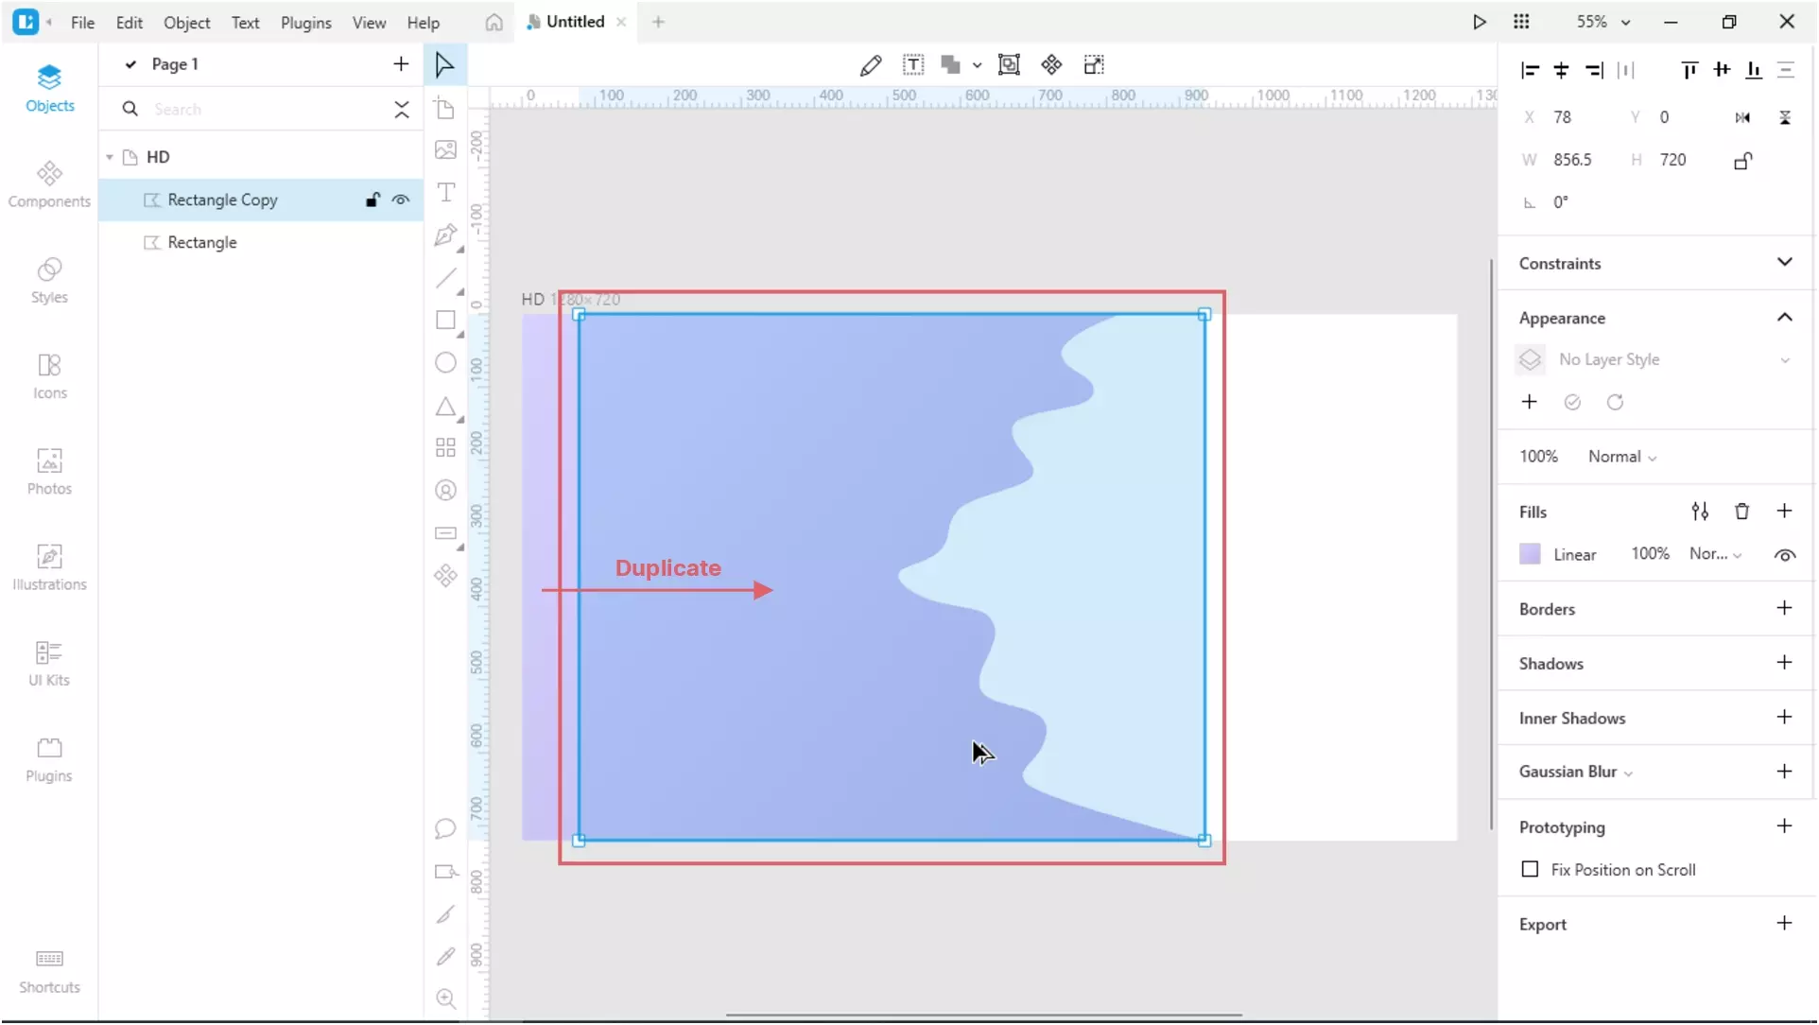
Task: Open the View menu
Action: point(369,23)
